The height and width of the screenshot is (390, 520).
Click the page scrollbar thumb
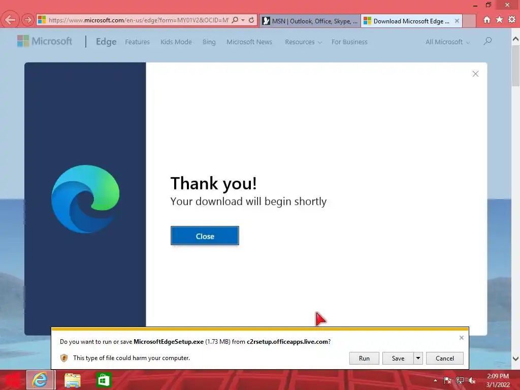(x=516, y=66)
